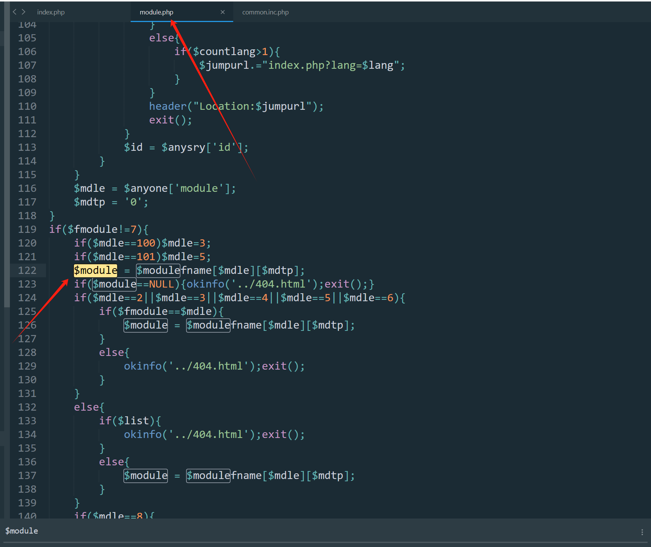
Task: Click the boxed $module variable on line 137
Action: point(146,476)
